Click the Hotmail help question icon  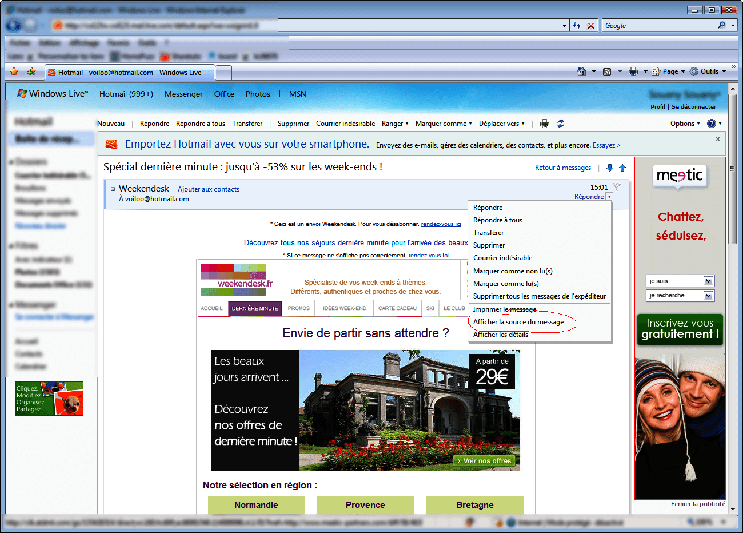click(712, 124)
